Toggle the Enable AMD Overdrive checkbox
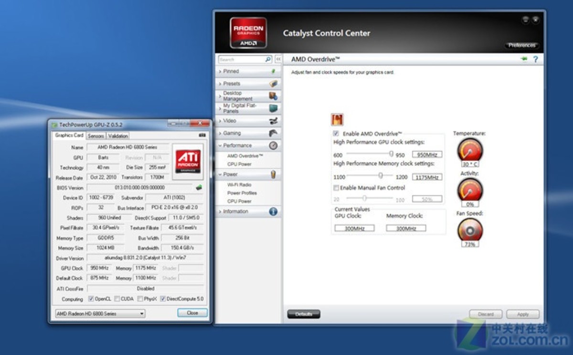Screen dimensions: 573x355 (336, 134)
